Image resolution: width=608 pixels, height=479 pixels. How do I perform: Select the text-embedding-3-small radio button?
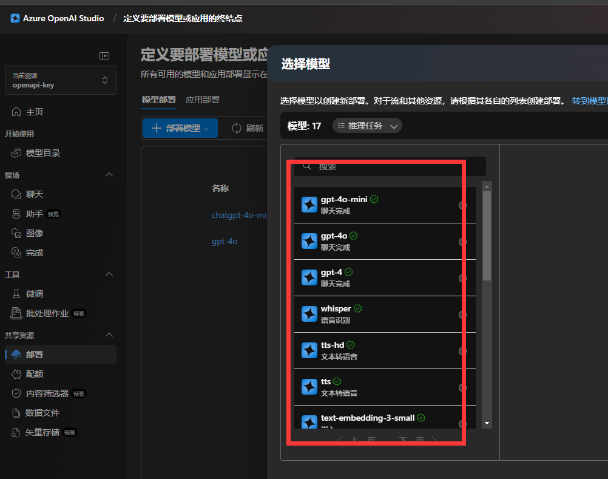click(462, 424)
